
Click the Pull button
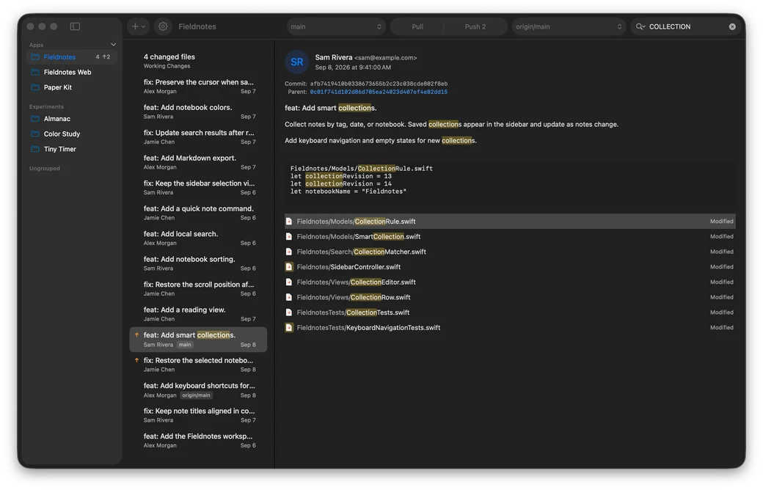click(x=417, y=26)
